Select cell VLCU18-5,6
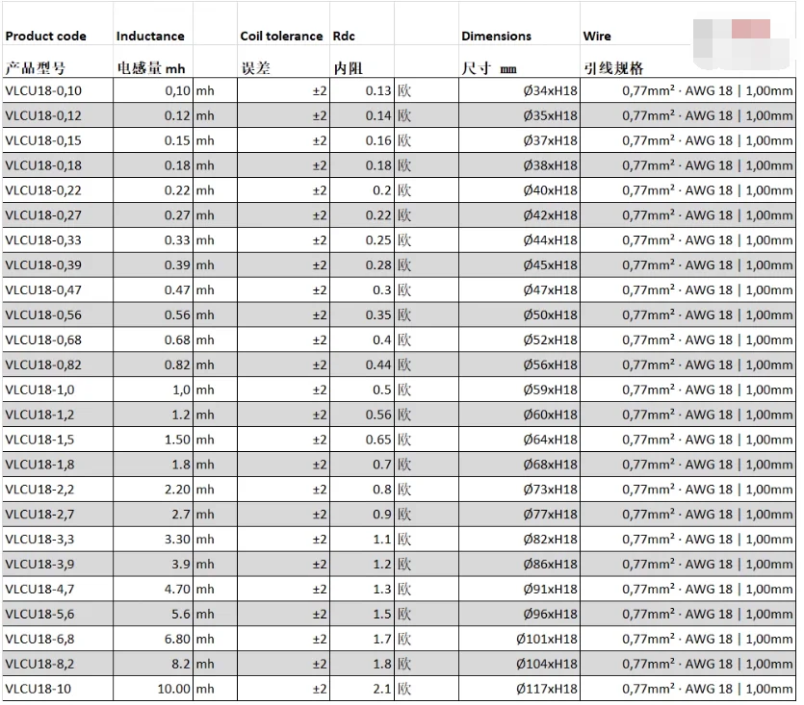This screenshot has width=804, height=705. pyautogui.click(x=58, y=615)
